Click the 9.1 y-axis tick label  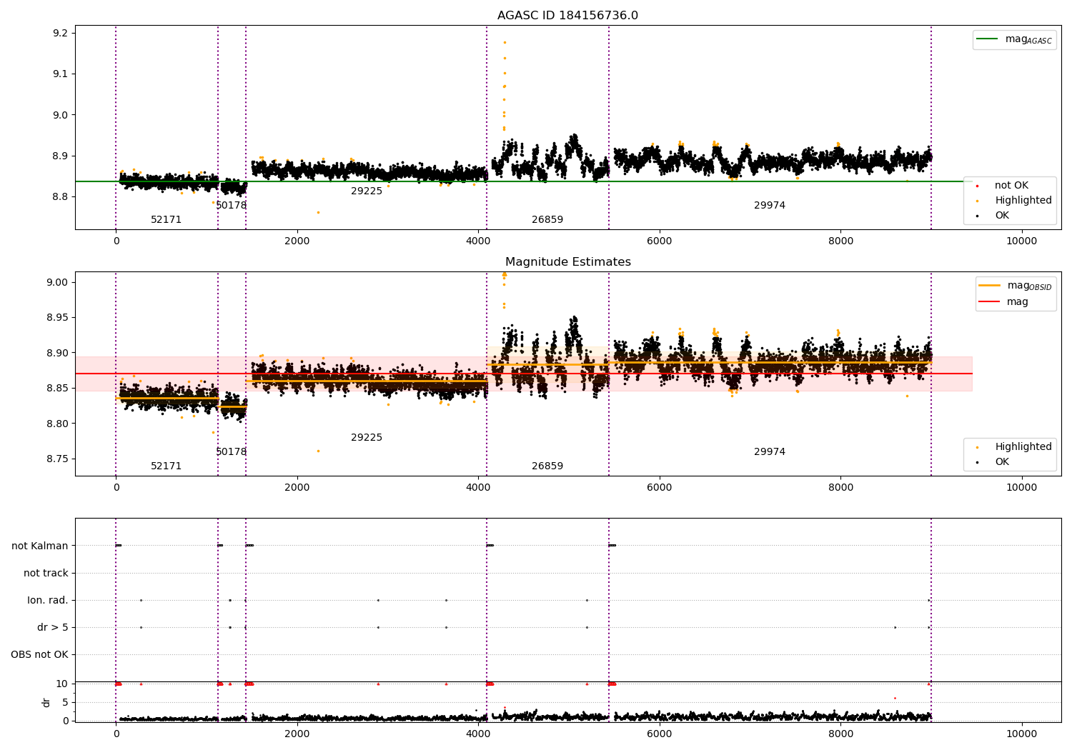[60, 74]
